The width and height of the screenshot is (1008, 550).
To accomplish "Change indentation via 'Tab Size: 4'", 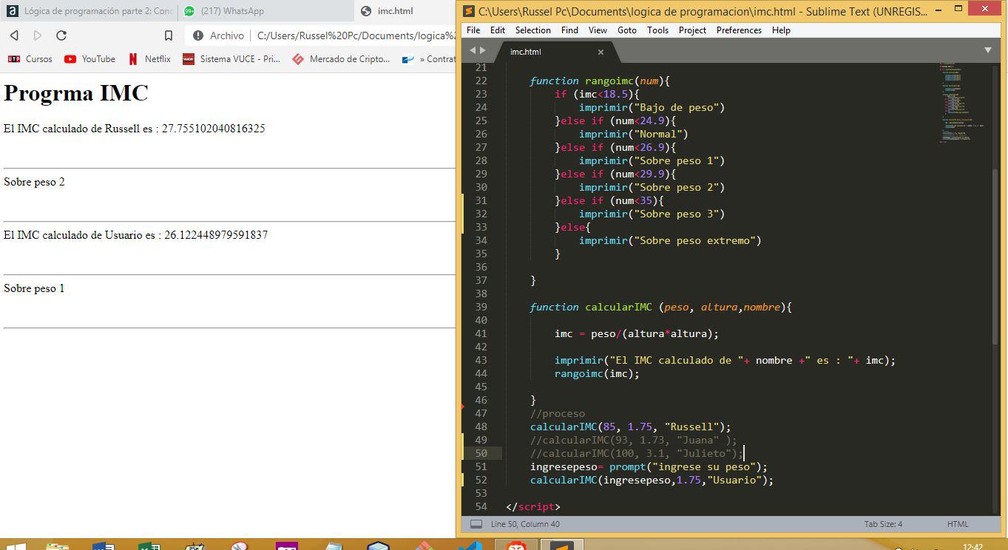I will coord(883,524).
